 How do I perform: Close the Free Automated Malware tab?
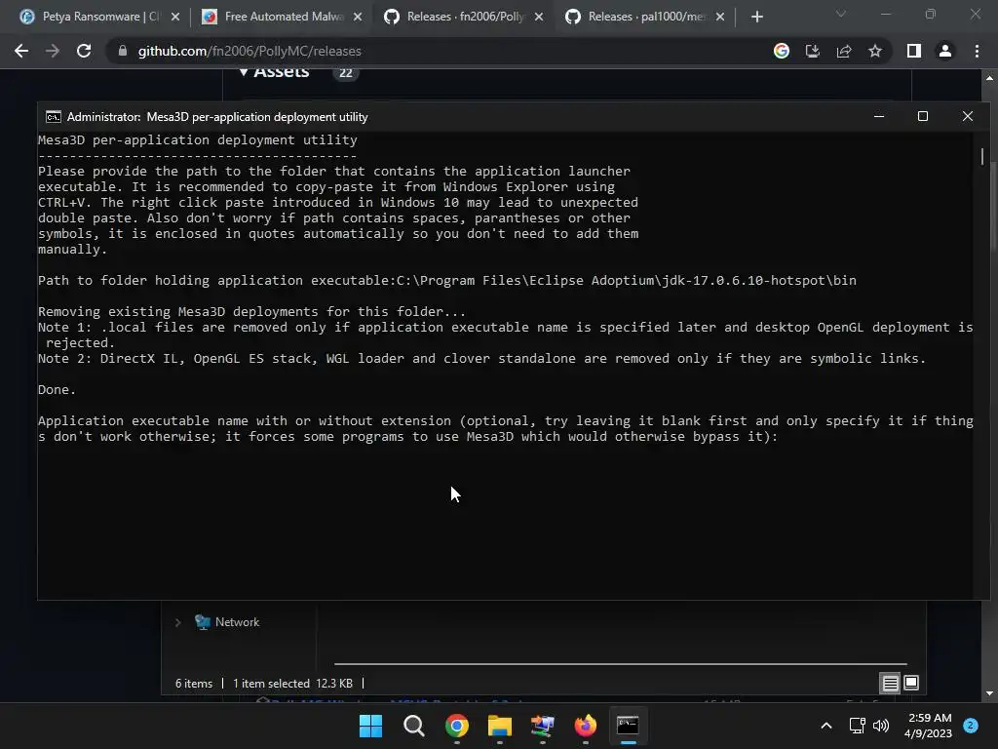pyautogui.click(x=357, y=17)
